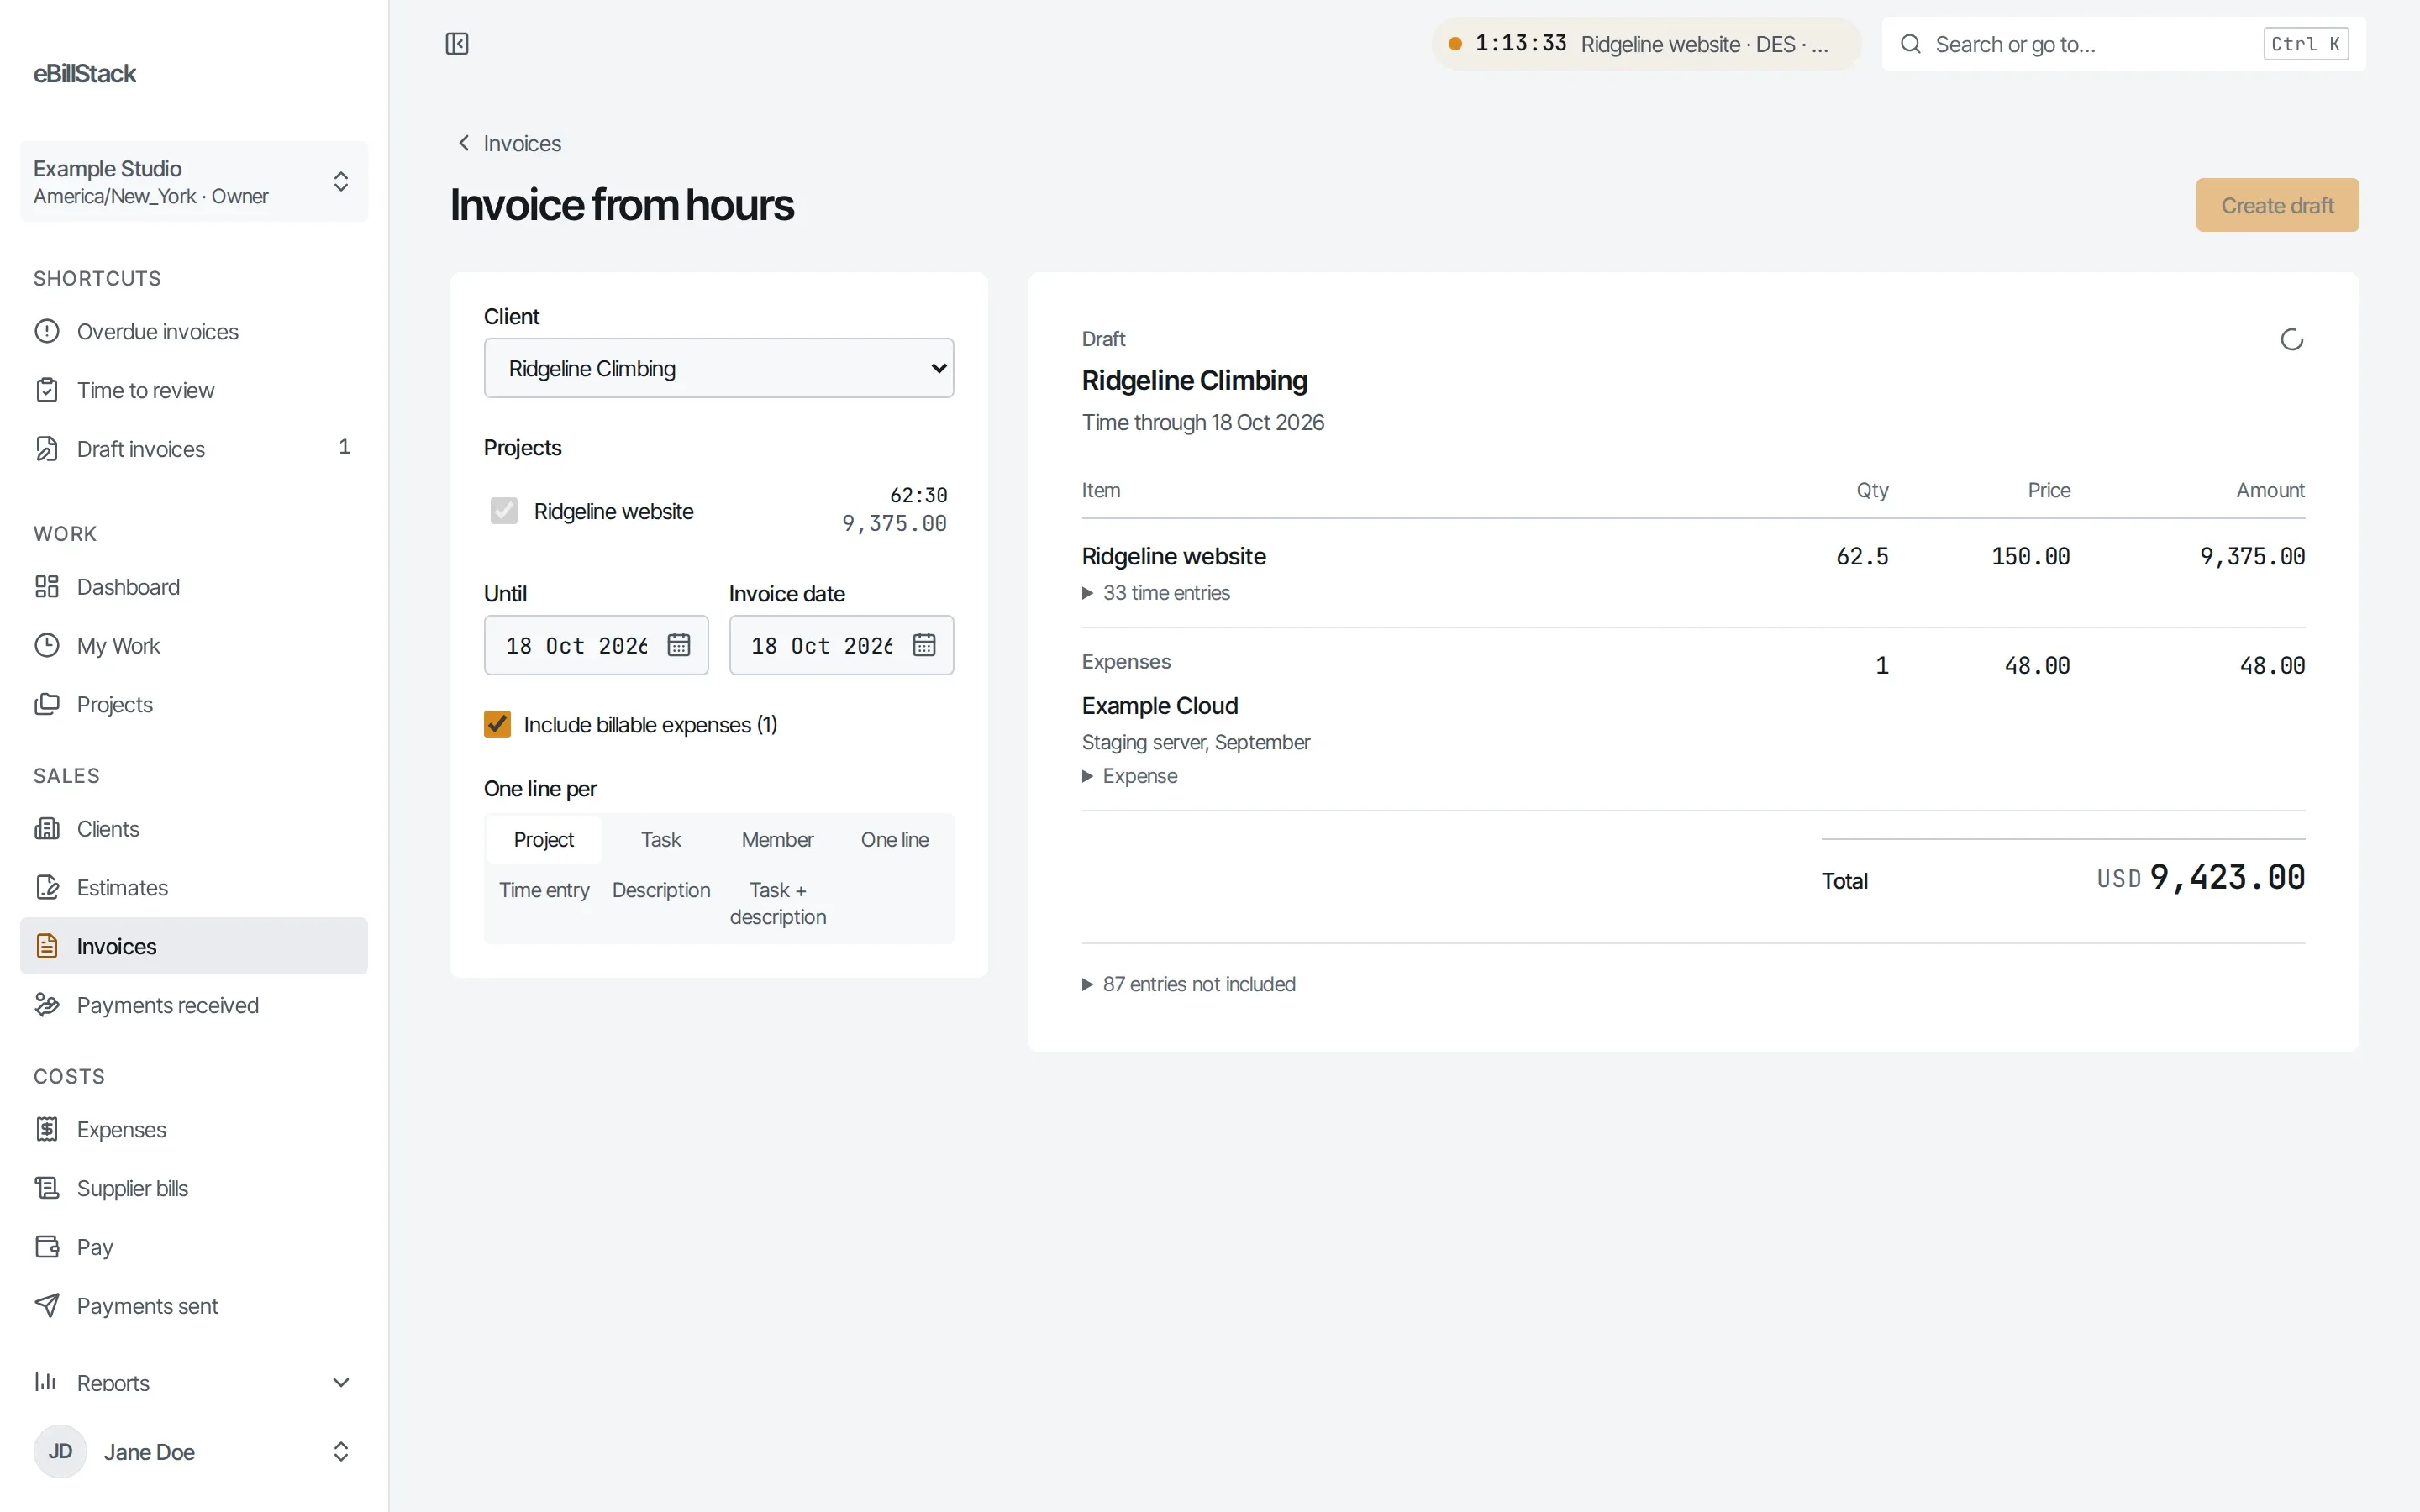The width and height of the screenshot is (2420, 1512).
Task: Switch workspace via Example Studio selector
Action: point(194,181)
